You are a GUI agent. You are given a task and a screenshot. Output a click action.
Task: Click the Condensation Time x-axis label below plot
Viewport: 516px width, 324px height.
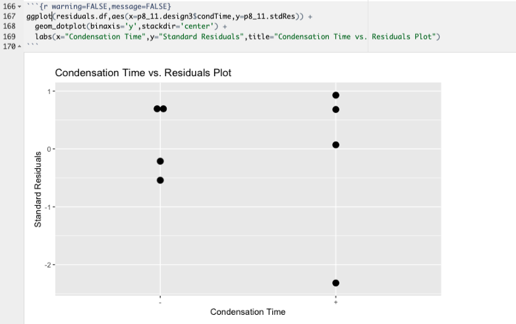248,312
